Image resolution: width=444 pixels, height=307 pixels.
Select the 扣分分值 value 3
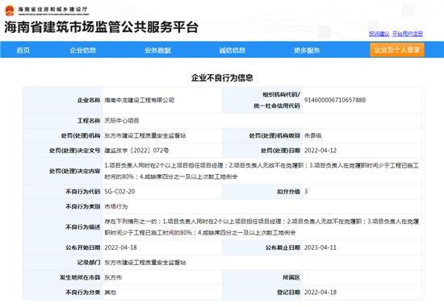point(306,192)
